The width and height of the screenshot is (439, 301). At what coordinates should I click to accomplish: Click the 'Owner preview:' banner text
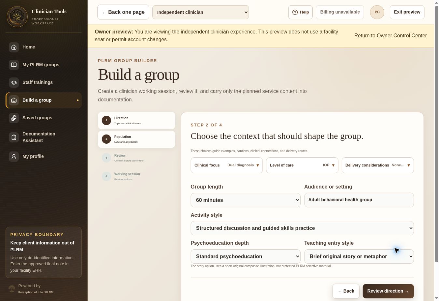114,32
